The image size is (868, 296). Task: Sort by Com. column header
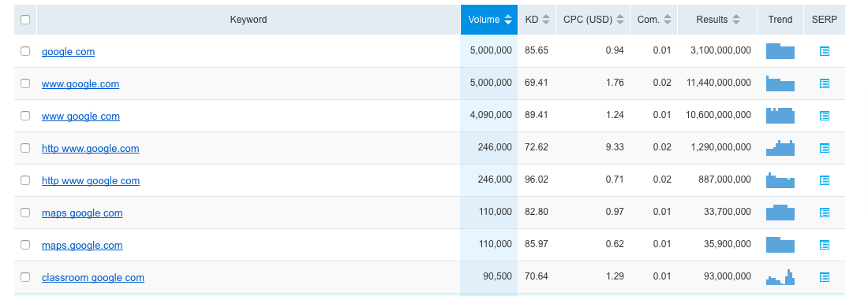click(x=654, y=20)
